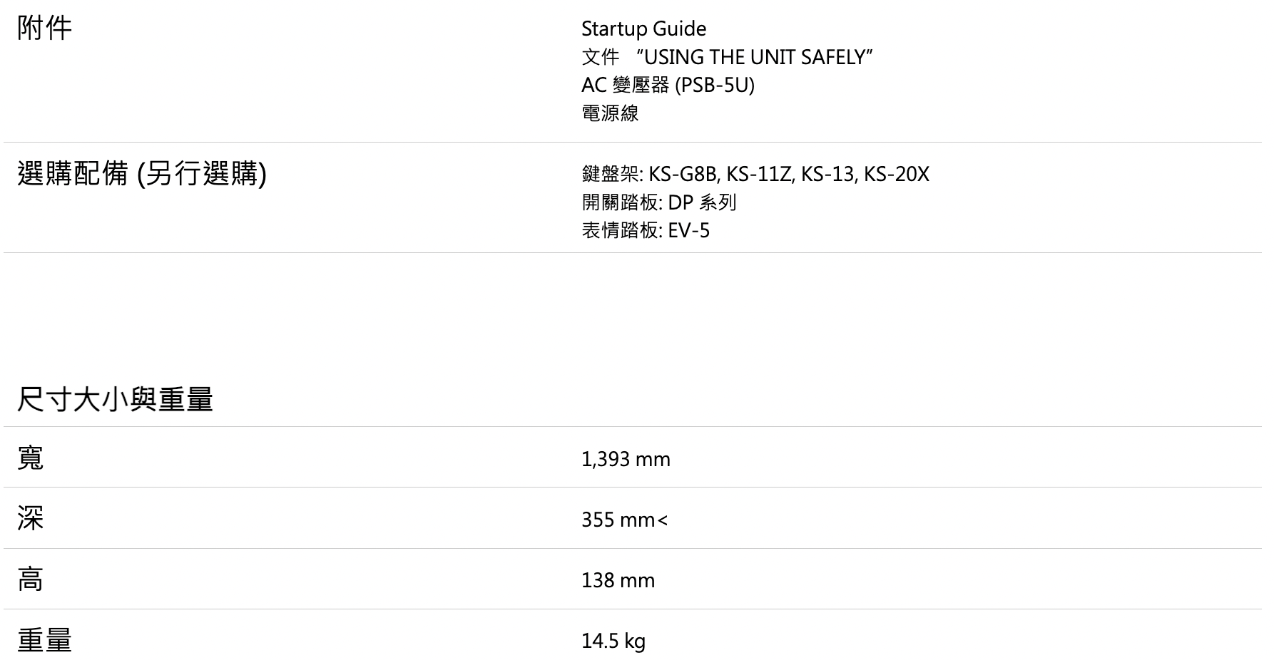1274x660 pixels.
Task: Click the 138 mm height value
Action: tap(618, 580)
